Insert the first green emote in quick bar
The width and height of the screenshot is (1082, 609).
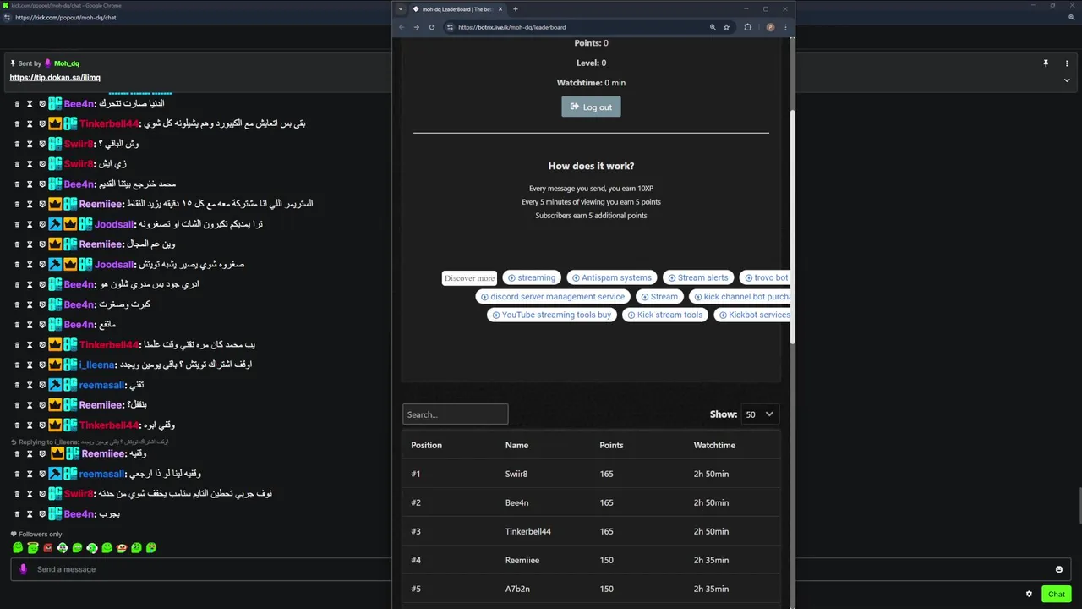click(x=18, y=548)
